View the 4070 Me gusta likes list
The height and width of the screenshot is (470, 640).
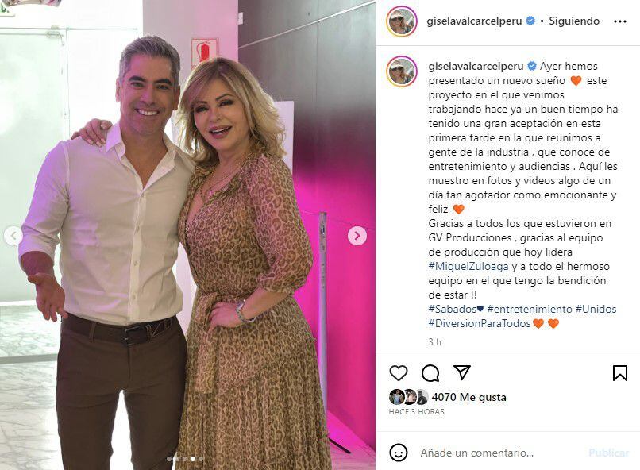468,397
